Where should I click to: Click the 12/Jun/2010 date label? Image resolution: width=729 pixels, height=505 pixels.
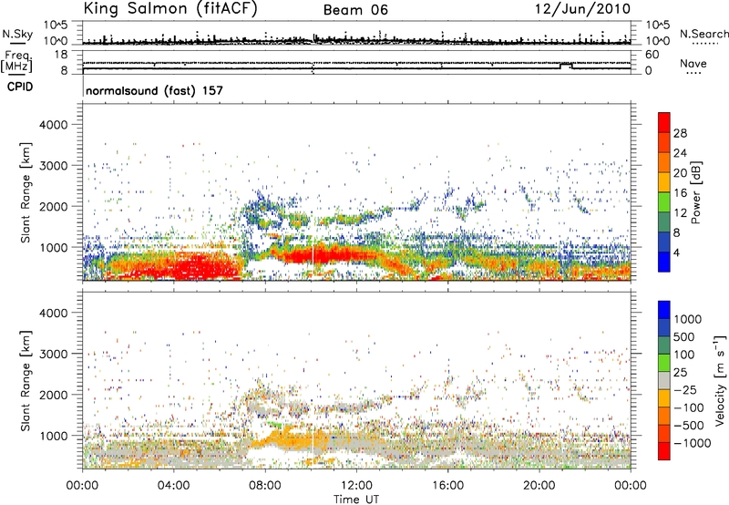coord(582,9)
